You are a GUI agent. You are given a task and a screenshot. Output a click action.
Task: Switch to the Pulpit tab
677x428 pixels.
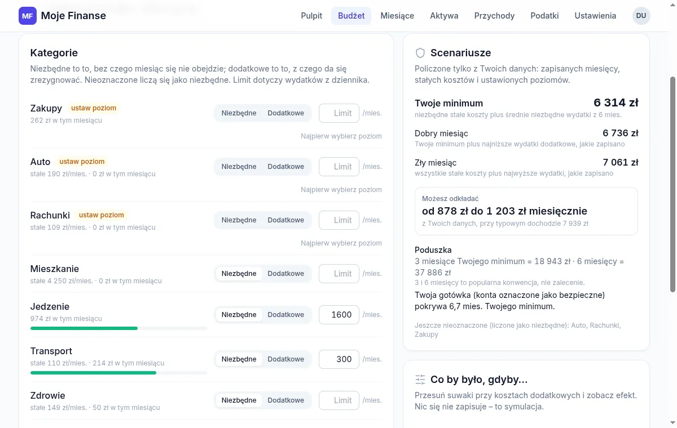click(x=311, y=16)
